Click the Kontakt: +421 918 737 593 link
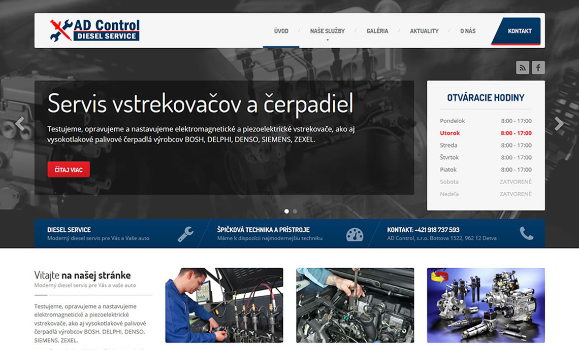The image size is (579, 350). (423, 230)
